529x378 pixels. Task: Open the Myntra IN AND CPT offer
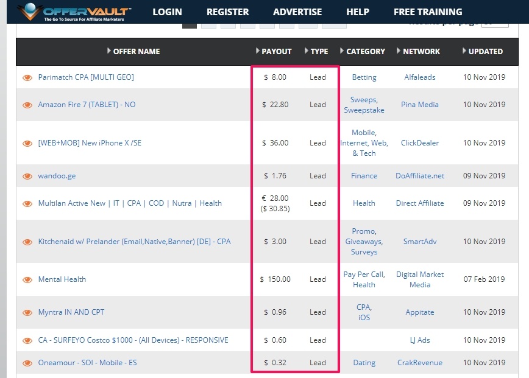click(71, 312)
